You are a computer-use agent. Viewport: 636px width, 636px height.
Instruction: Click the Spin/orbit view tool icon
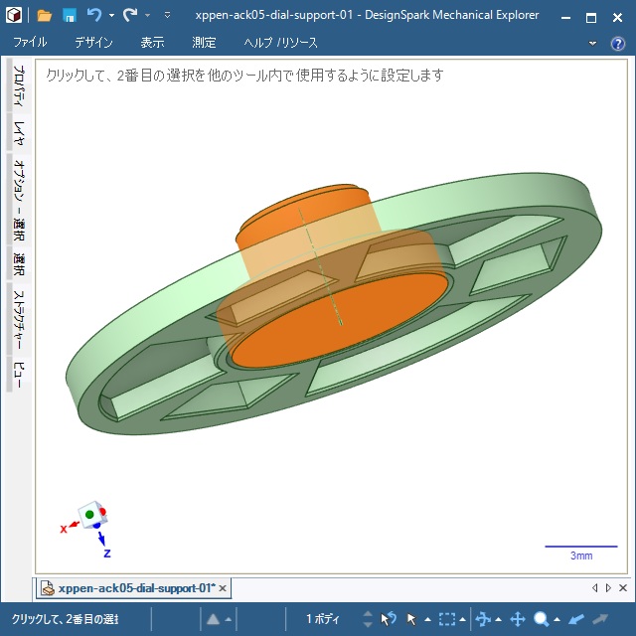click(483, 619)
